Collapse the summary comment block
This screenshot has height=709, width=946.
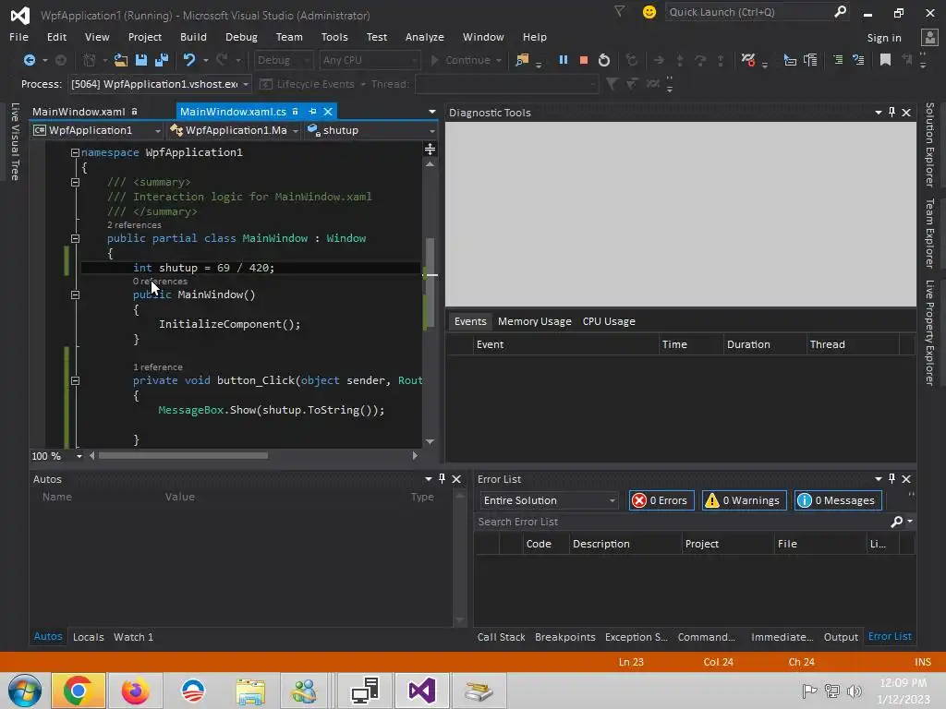[x=75, y=182]
